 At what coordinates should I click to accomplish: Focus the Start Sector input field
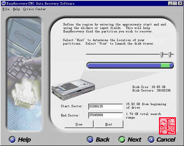pos(105,107)
